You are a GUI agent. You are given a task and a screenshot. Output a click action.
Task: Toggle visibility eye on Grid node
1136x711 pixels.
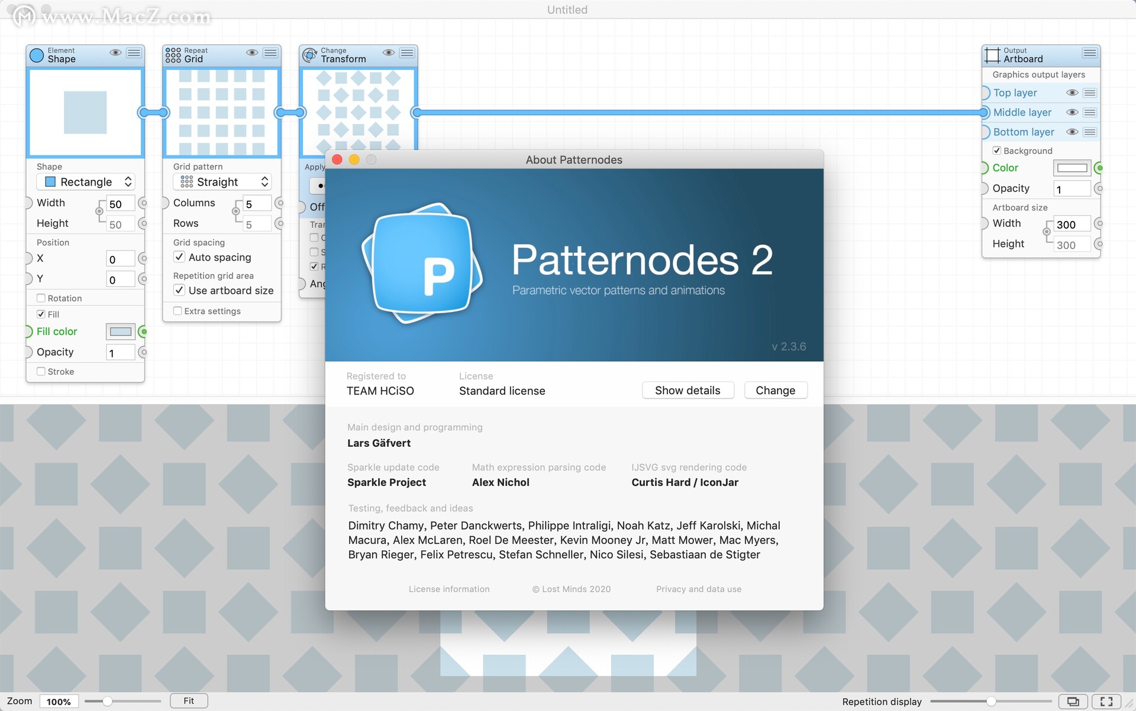[252, 53]
